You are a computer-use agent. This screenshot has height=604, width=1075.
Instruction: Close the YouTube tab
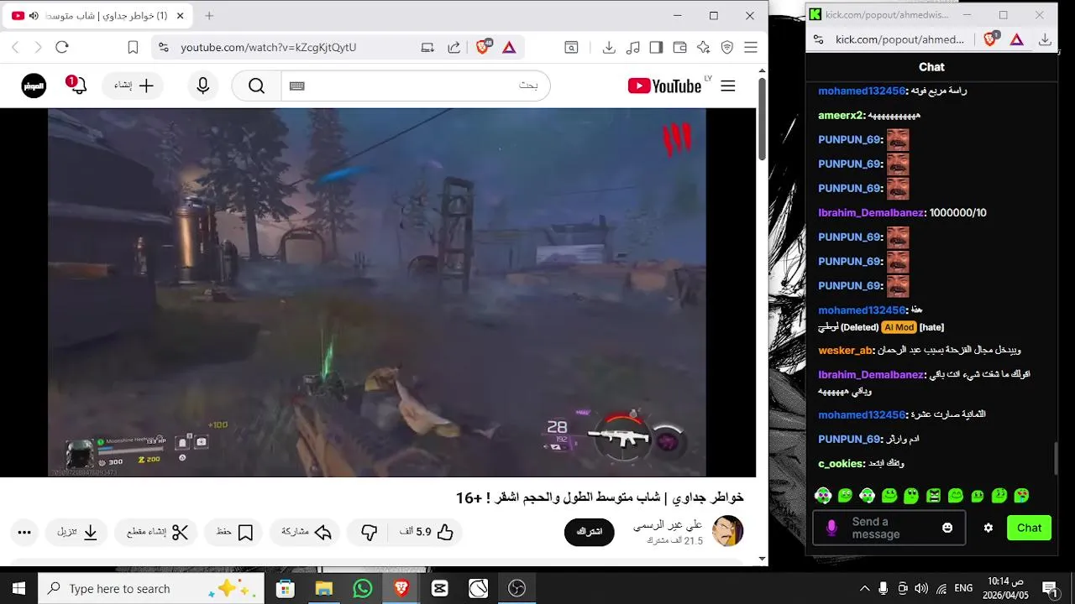tap(180, 16)
